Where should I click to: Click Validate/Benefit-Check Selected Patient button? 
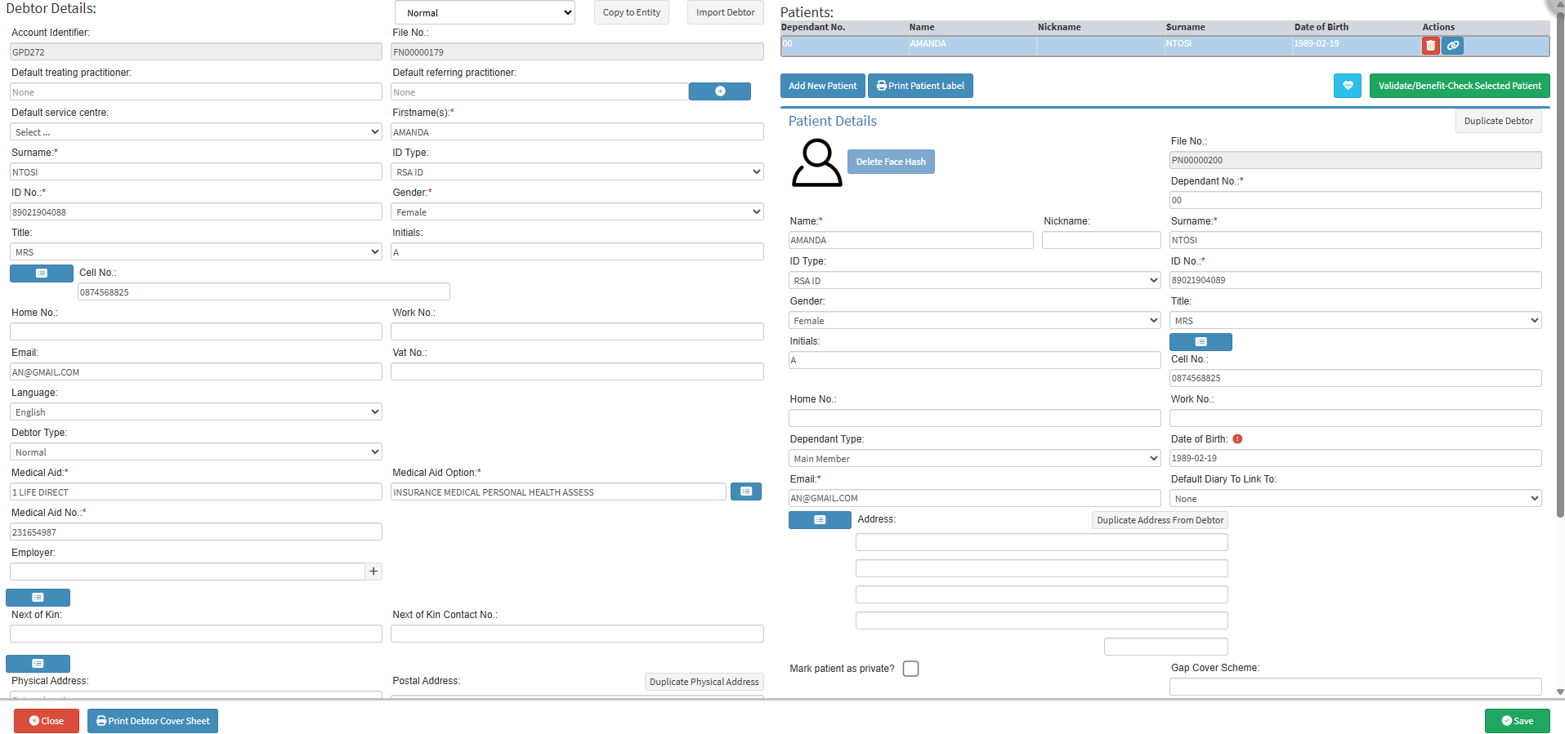(1459, 86)
